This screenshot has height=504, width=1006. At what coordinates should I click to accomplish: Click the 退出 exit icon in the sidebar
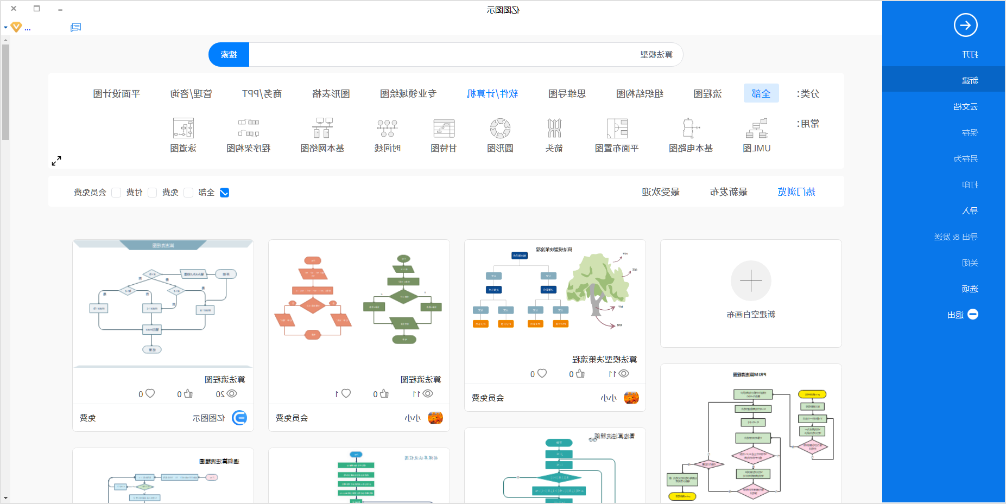click(973, 314)
